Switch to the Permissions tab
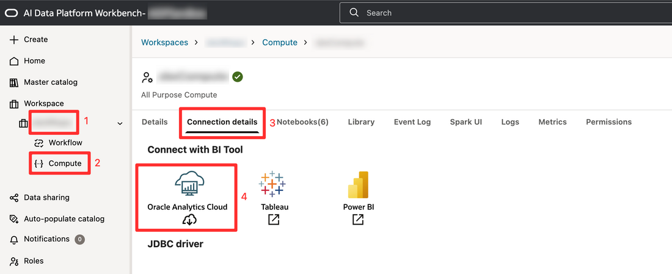The width and height of the screenshot is (672, 274). (x=608, y=122)
